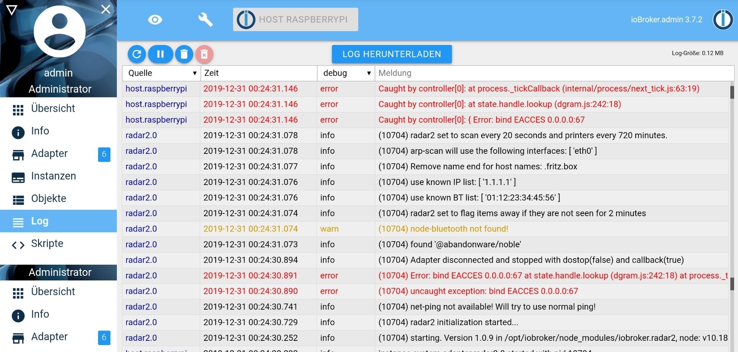Click the ioBroker logo beside the version number

pyautogui.click(x=723, y=20)
